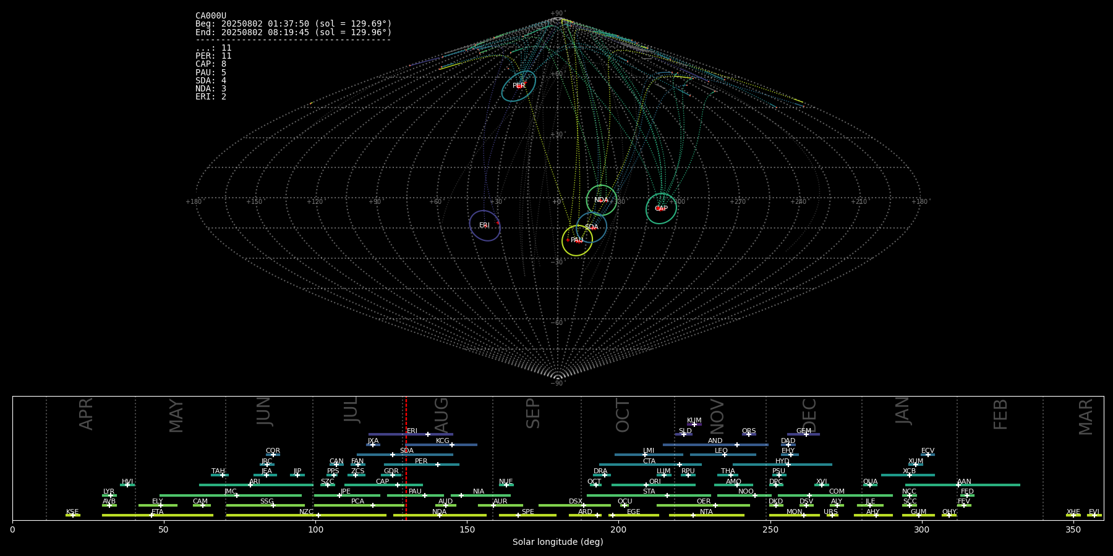
Task: Click the ECV shower marker in timeline
Action: tap(927, 455)
